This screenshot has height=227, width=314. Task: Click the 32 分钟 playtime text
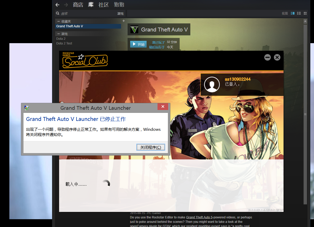coord(172,42)
